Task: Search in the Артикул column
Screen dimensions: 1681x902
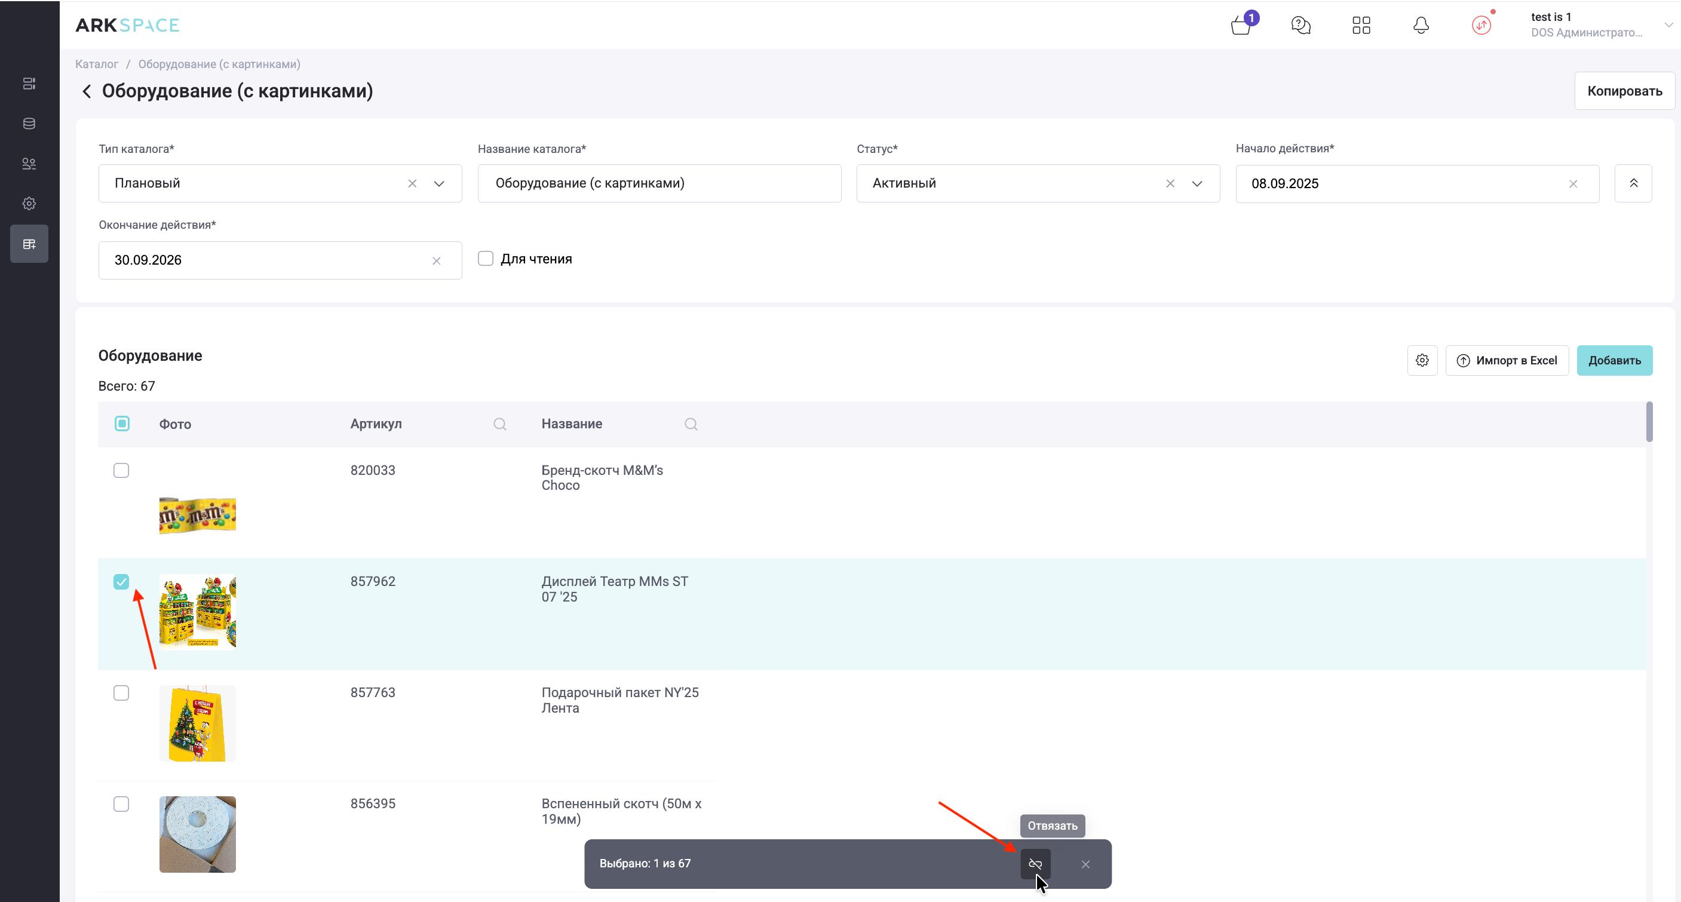Action: (500, 424)
